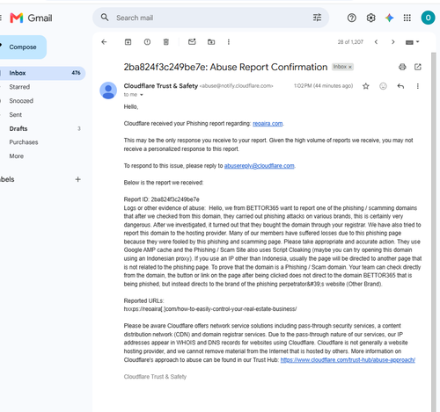Go back to the inbox list arrow
The width and height of the screenshot is (440, 412).
[104, 42]
